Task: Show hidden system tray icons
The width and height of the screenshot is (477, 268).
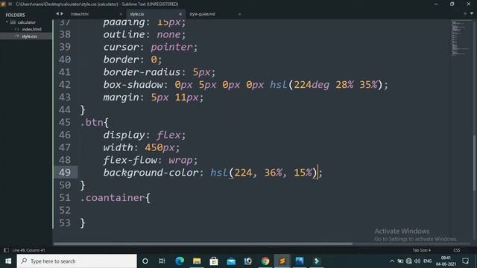Action: tap(392, 261)
